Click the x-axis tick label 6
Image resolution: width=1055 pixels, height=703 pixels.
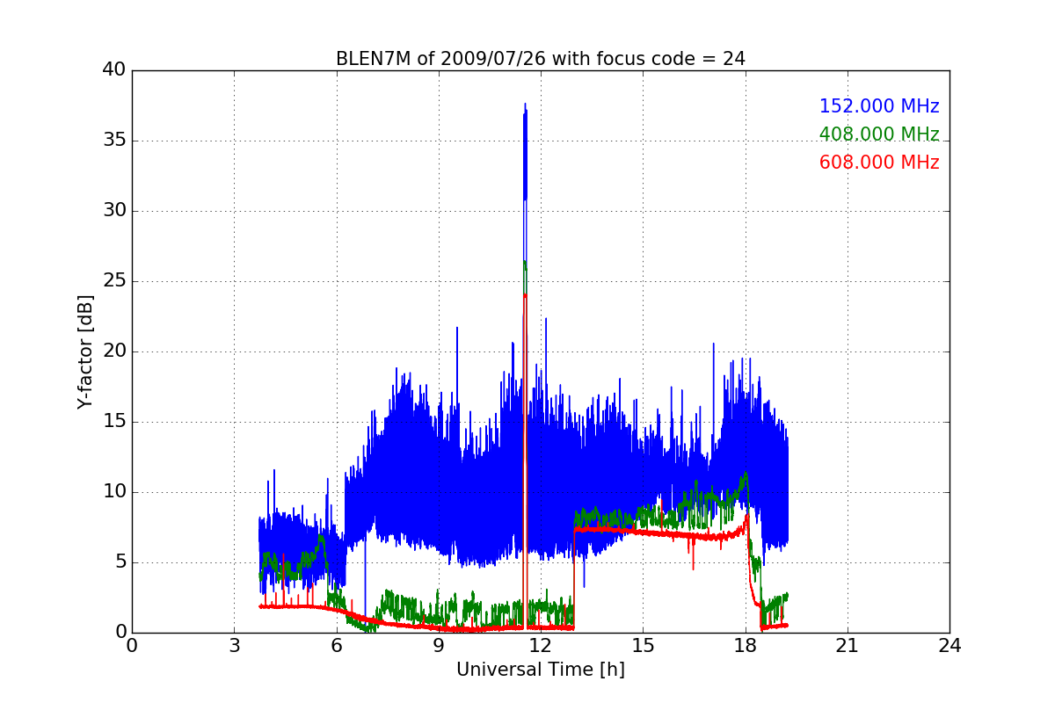coord(337,646)
